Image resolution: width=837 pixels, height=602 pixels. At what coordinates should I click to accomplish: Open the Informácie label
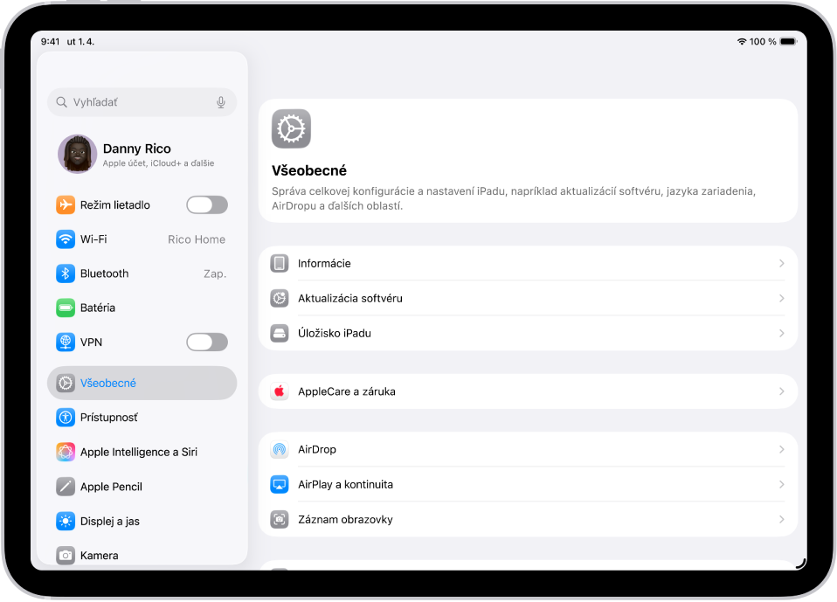click(x=324, y=264)
